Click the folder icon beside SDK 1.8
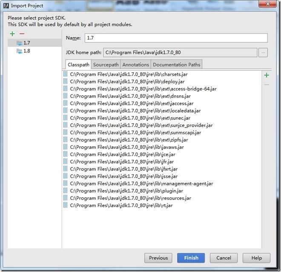The image size is (281, 272). (x=19, y=51)
